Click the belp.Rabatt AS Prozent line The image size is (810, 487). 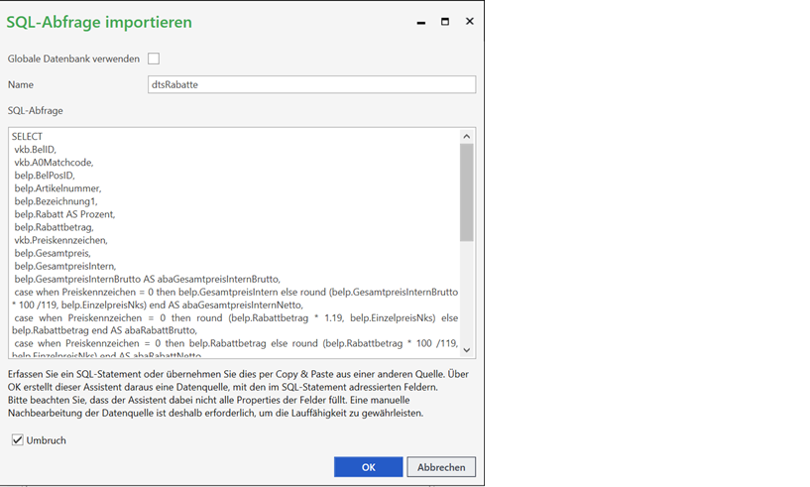pyautogui.click(x=64, y=214)
